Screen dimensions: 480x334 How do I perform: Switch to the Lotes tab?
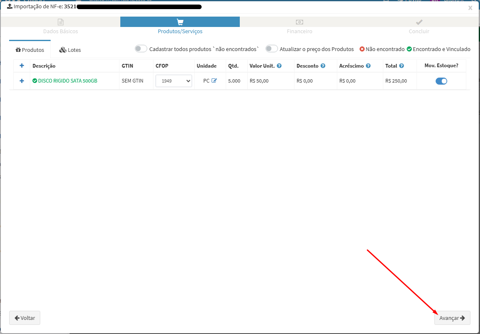[70, 50]
